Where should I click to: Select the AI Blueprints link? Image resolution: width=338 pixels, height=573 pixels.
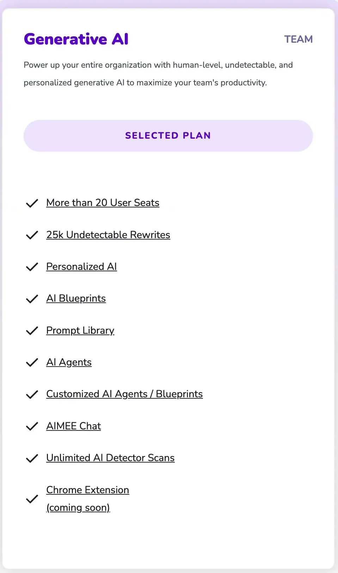pos(76,298)
